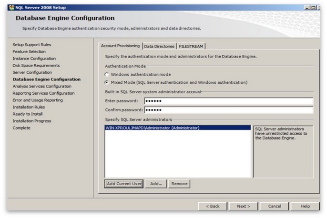
Task: Click the SQL Server administrators description box
Action: [283, 151]
